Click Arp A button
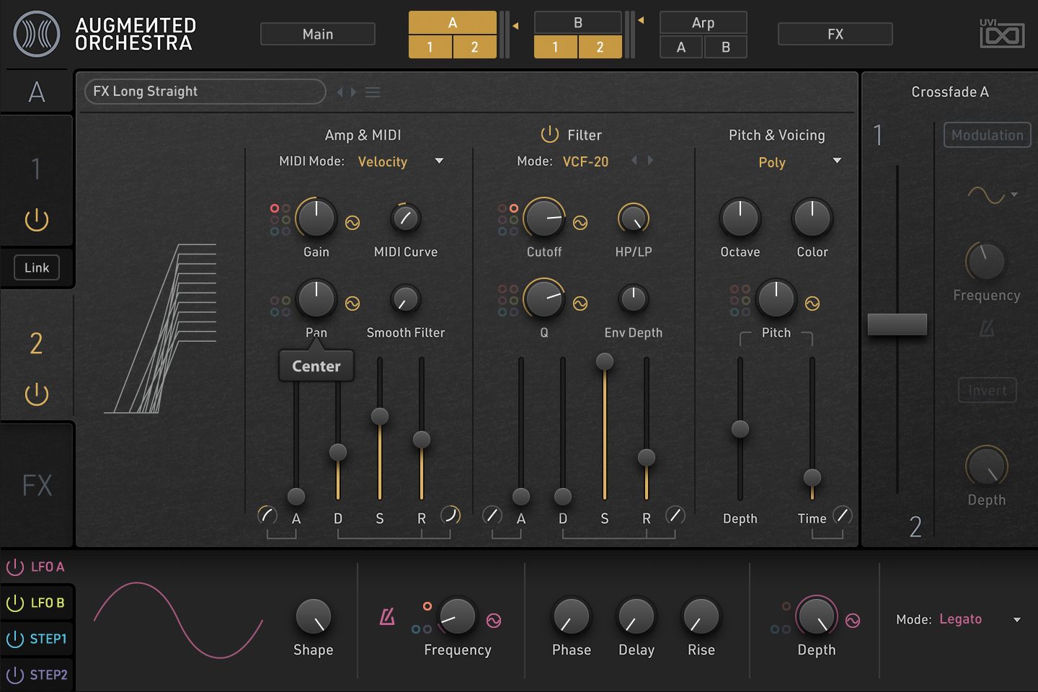This screenshot has width=1038, height=692. pyautogui.click(x=681, y=47)
